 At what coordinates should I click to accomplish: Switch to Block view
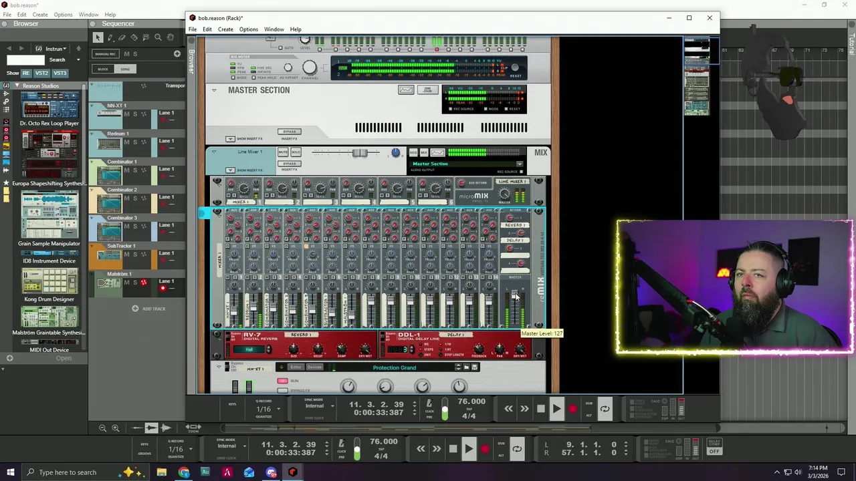pos(103,69)
